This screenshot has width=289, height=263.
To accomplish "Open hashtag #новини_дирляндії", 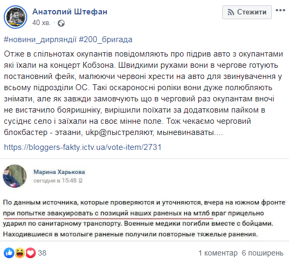I will [40, 39].
